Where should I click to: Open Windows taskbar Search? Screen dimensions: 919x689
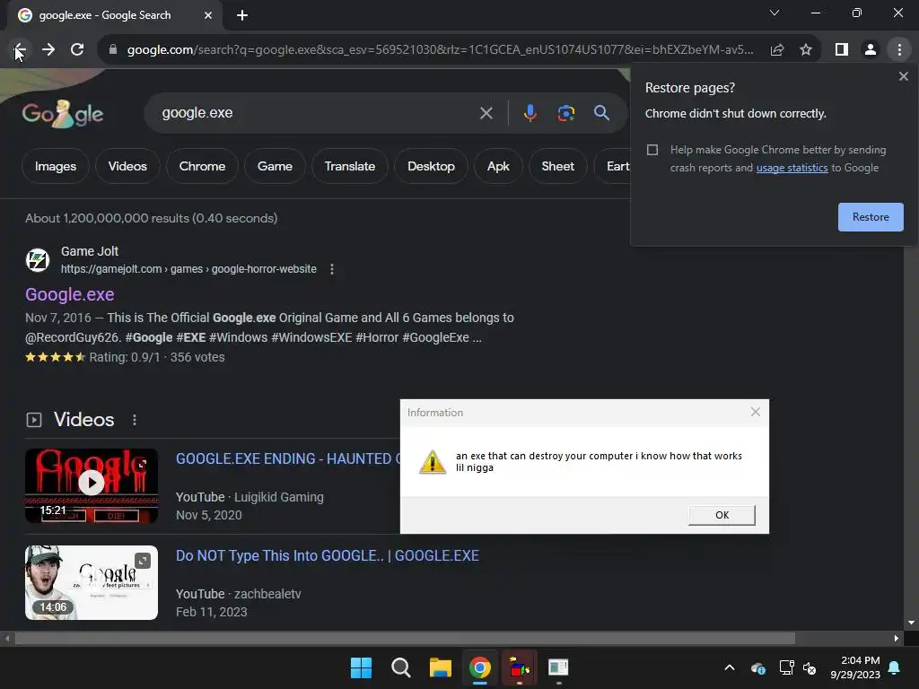point(401,667)
